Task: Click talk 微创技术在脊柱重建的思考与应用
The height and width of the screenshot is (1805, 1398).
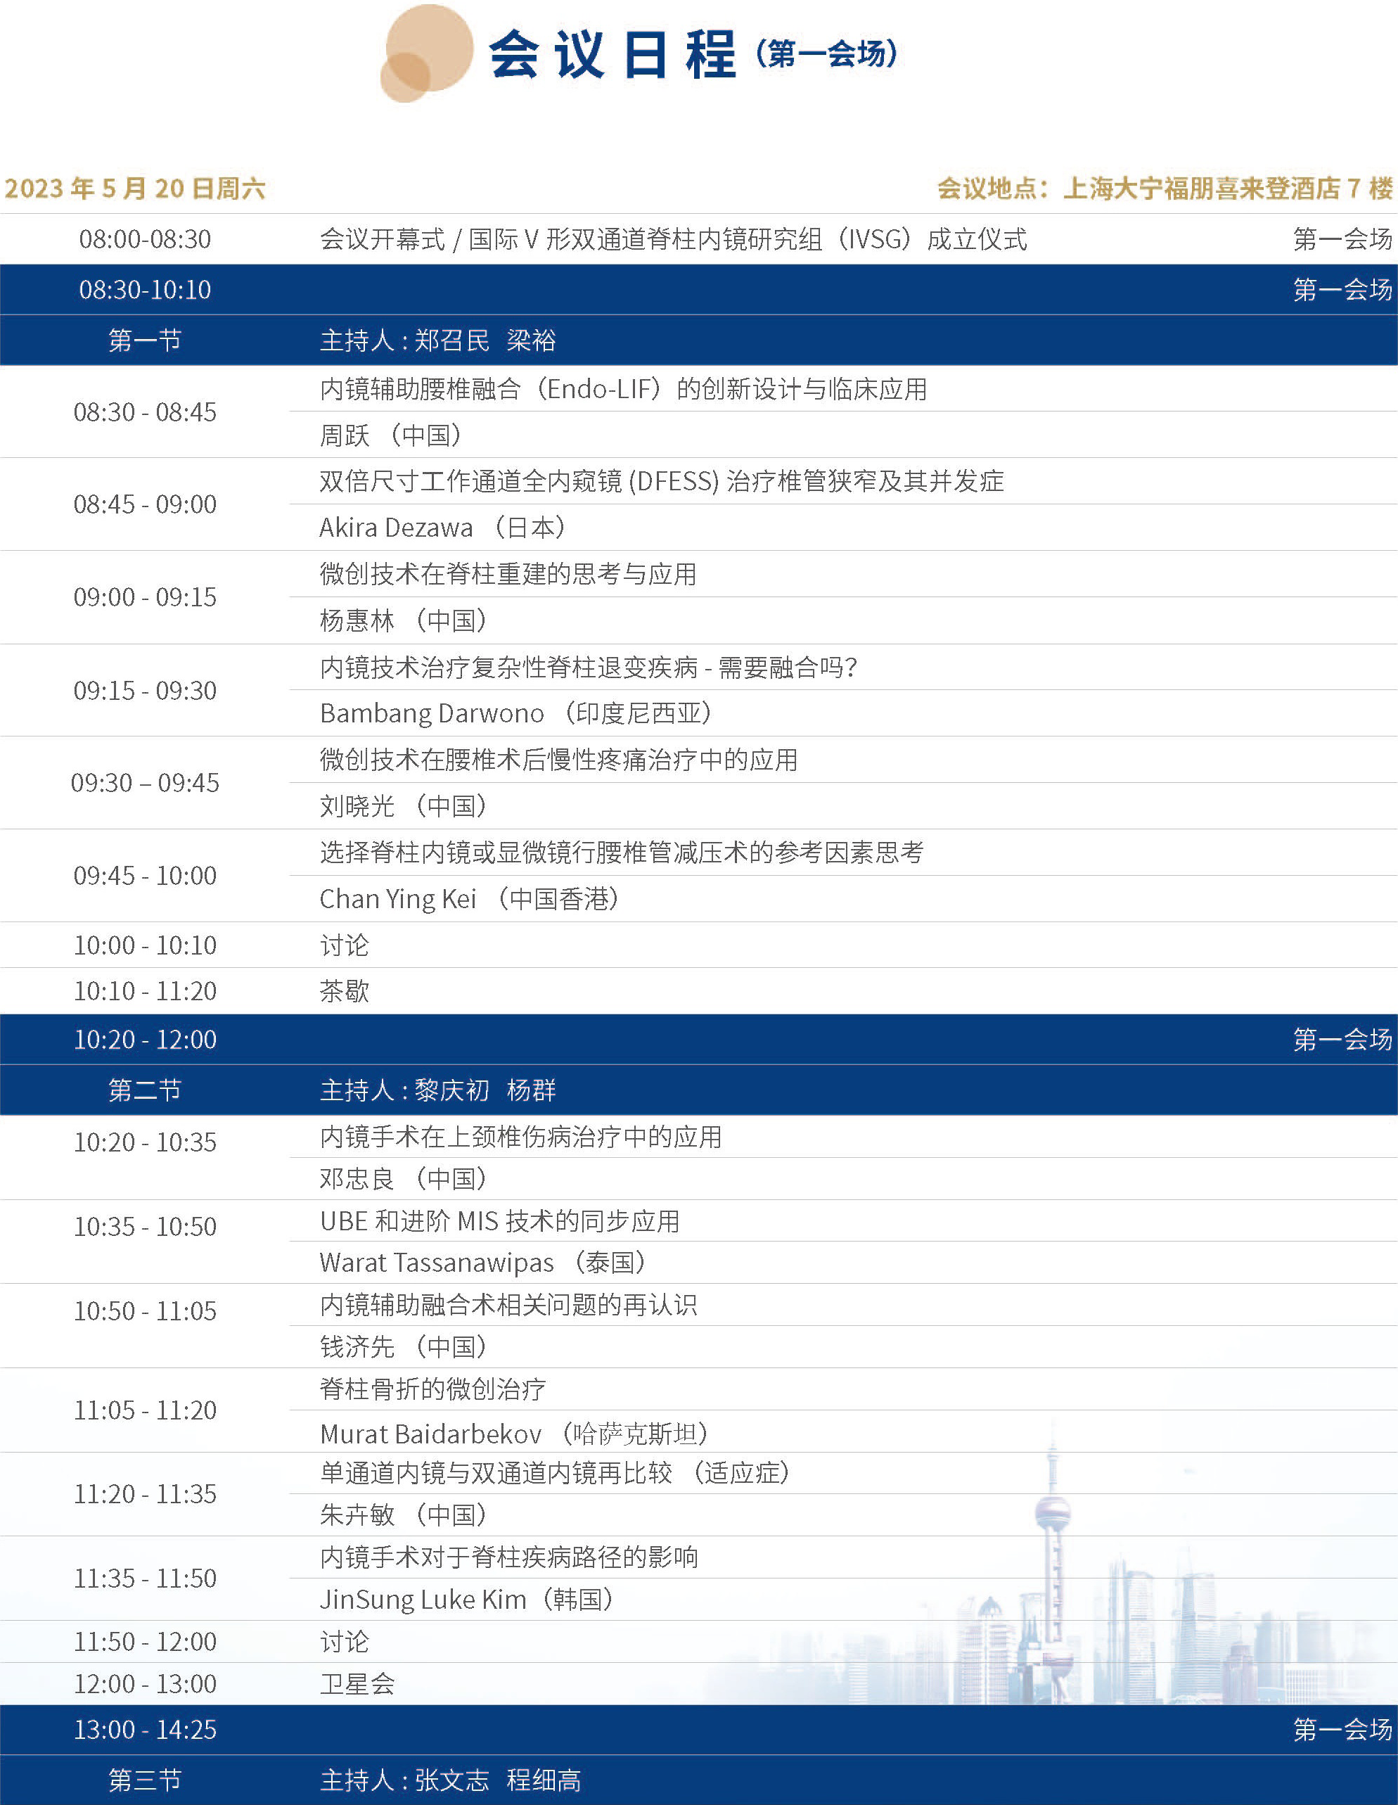Action: (508, 573)
